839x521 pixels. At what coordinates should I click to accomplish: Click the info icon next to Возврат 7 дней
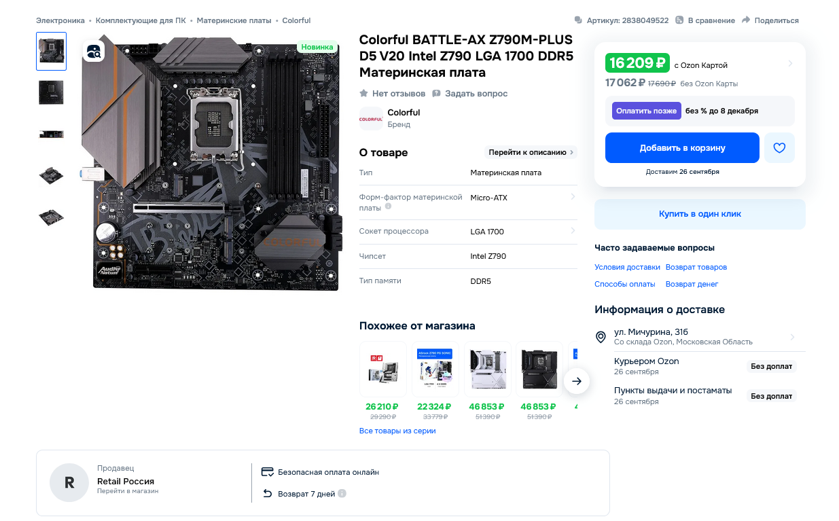tap(342, 494)
